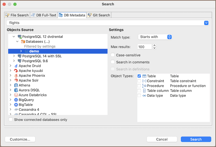
Task: Expand the PostgreSQL 14 with SSL node
Action: coord(14,56)
